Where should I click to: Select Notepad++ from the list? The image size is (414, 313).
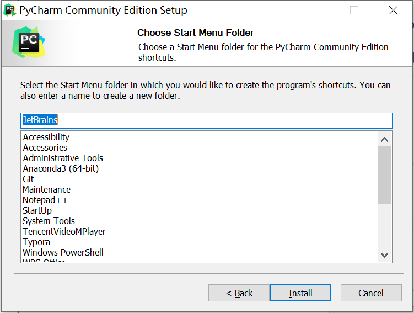pyautogui.click(x=45, y=200)
